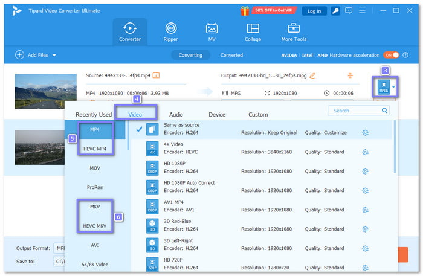Screen dimensions: 423x276
Task: Open the hamburger menu icon
Action: (x=362, y=10)
